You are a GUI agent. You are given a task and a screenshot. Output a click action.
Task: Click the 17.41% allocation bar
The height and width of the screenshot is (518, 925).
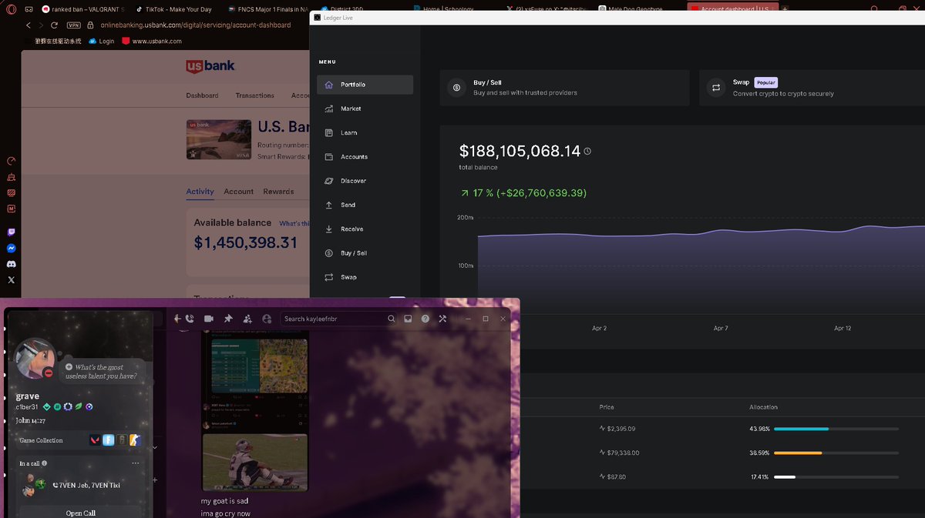click(836, 476)
